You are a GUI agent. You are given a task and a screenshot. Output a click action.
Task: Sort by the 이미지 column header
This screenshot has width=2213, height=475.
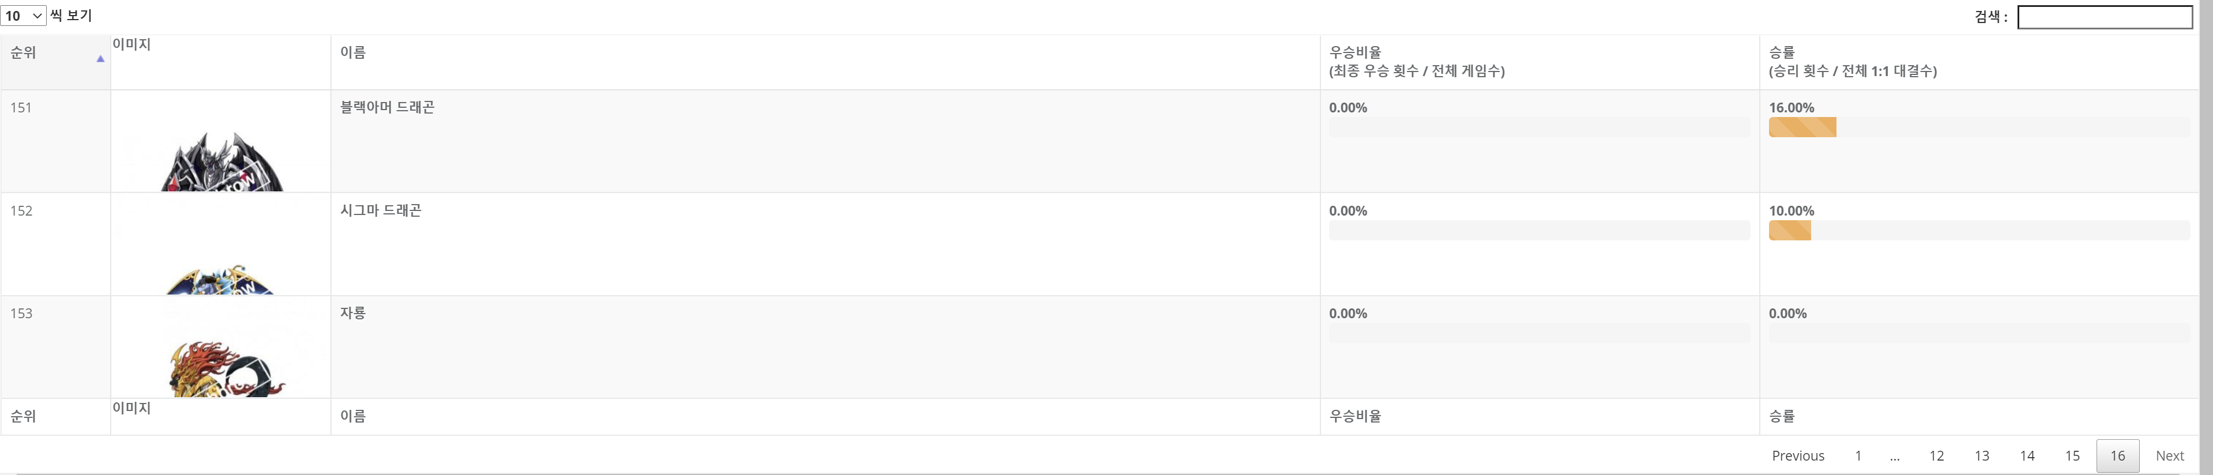coord(221,62)
